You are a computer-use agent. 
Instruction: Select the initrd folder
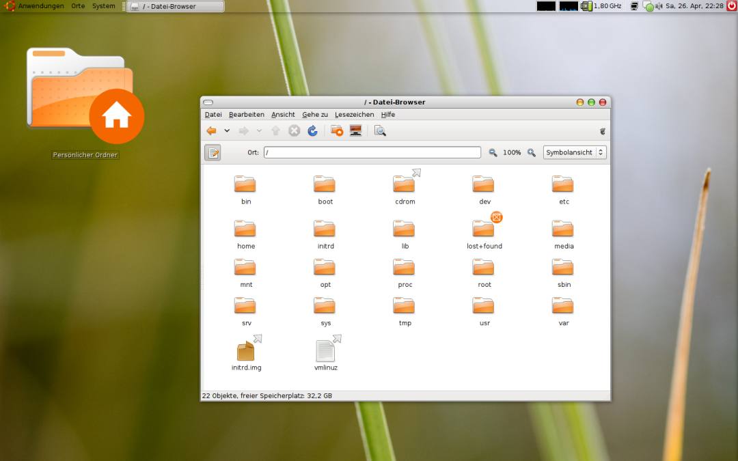pos(325,234)
